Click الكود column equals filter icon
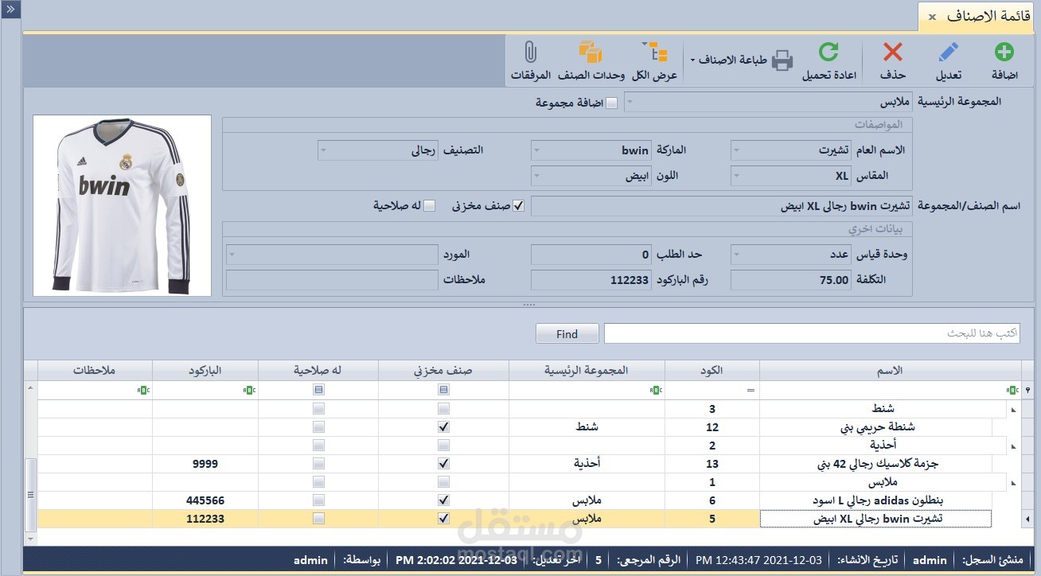Screen dimensions: 1041x576 (x=750, y=390)
